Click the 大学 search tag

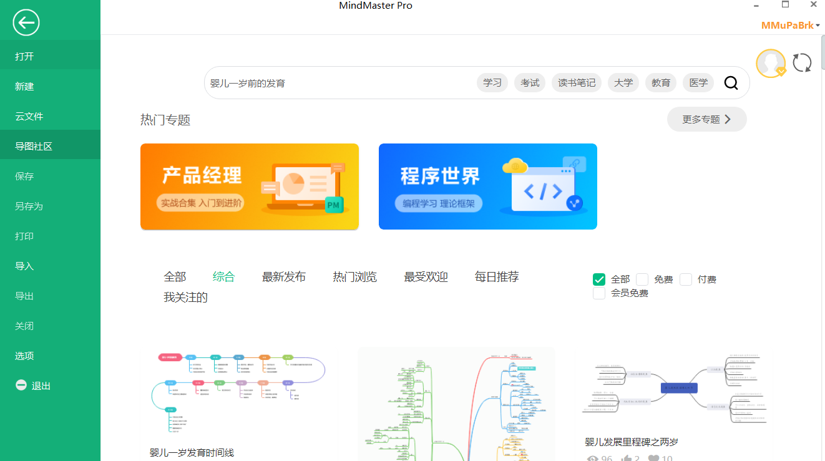coord(623,82)
